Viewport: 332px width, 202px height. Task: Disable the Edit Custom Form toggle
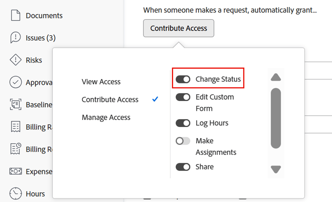tap(183, 97)
